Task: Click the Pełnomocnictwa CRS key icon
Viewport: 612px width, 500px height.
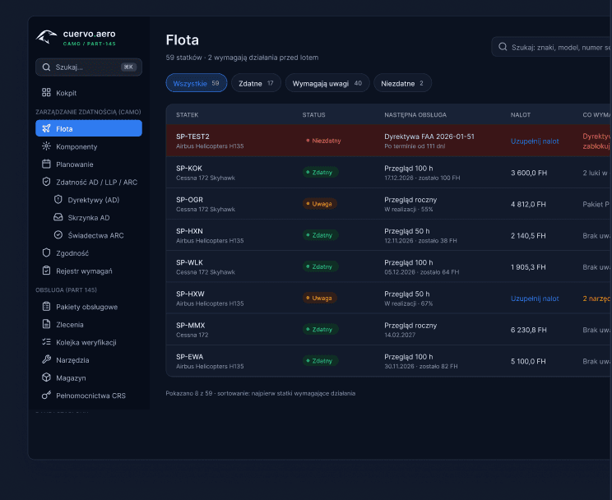Action: click(46, 395)
